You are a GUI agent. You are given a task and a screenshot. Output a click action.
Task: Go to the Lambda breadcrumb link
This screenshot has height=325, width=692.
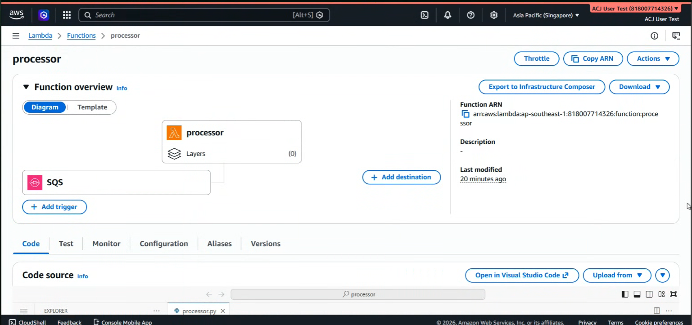coord(40,36)
